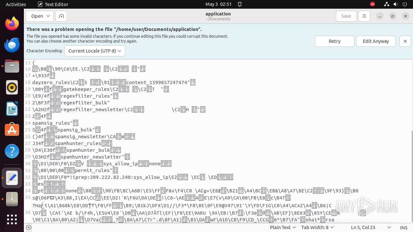Click line containing dayzero_rules
Screen dimensions: 413x232
[114, 82]
